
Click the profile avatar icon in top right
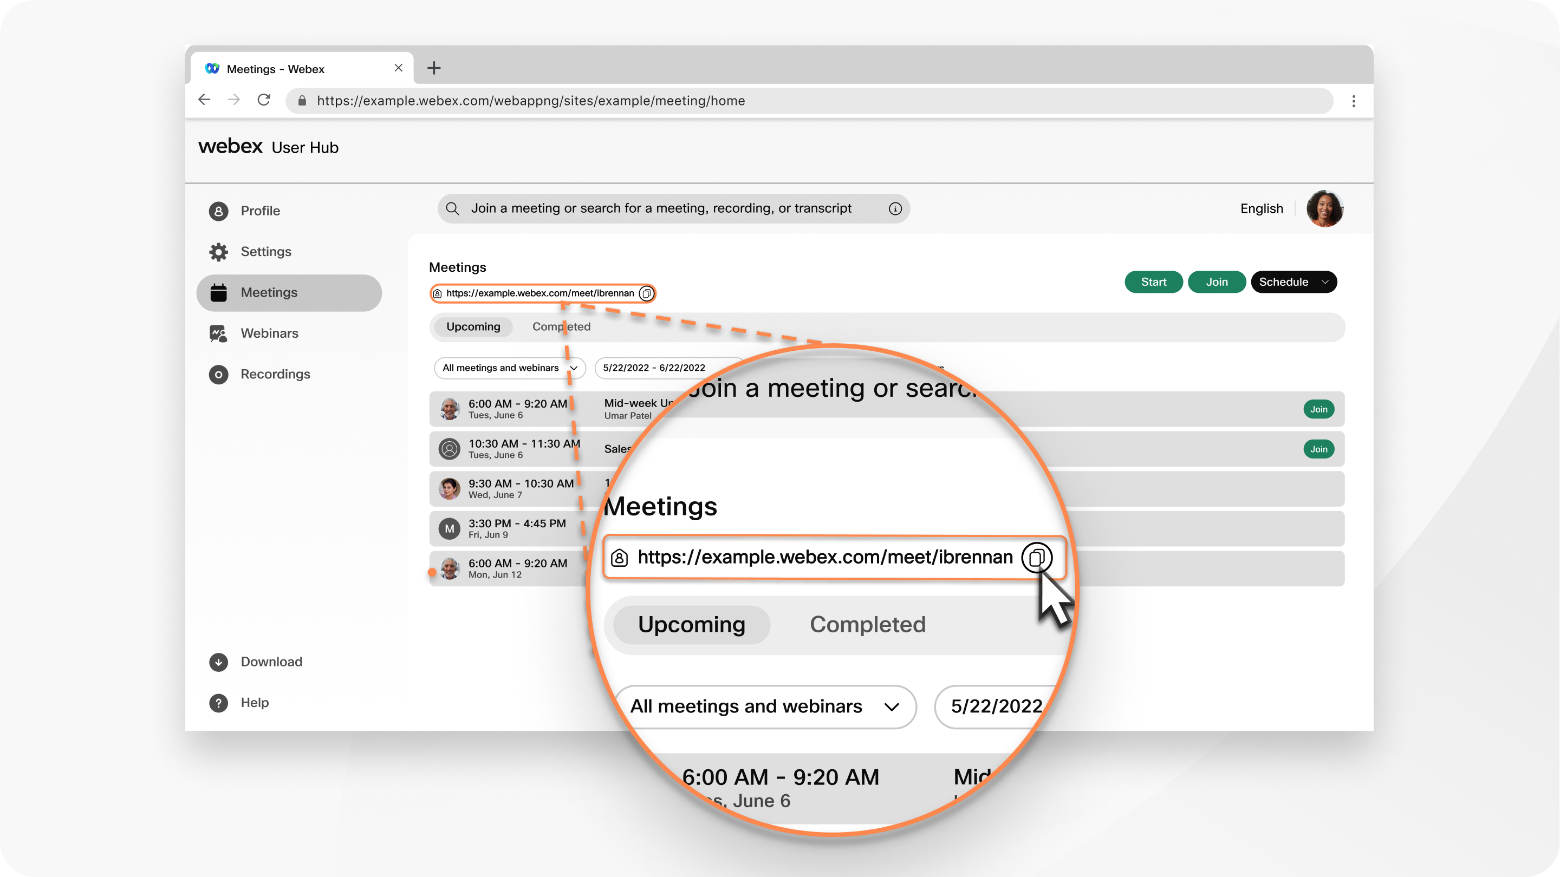point(1325,209)
